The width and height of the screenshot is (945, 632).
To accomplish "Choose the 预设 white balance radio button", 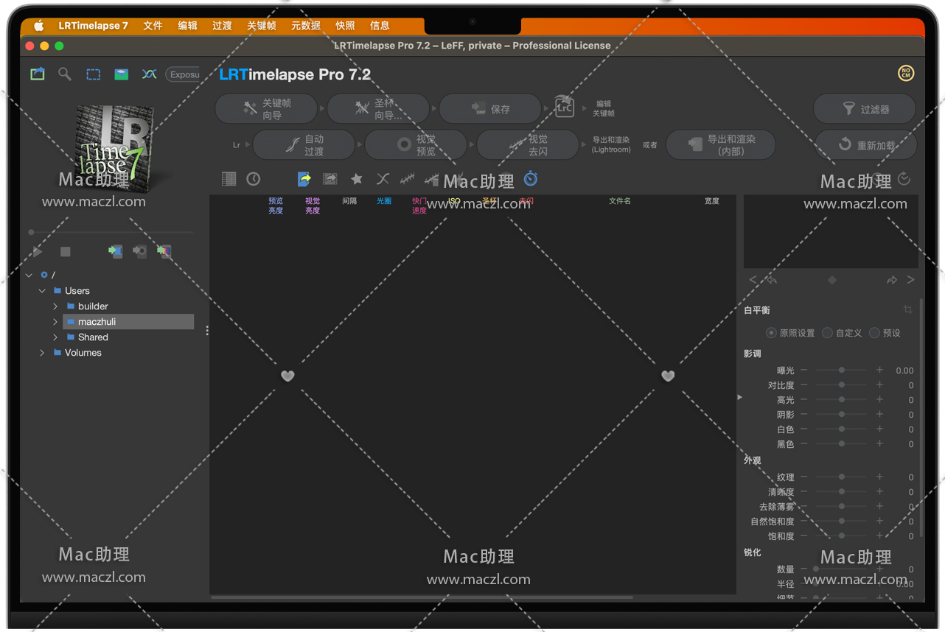I will (874, 333).
